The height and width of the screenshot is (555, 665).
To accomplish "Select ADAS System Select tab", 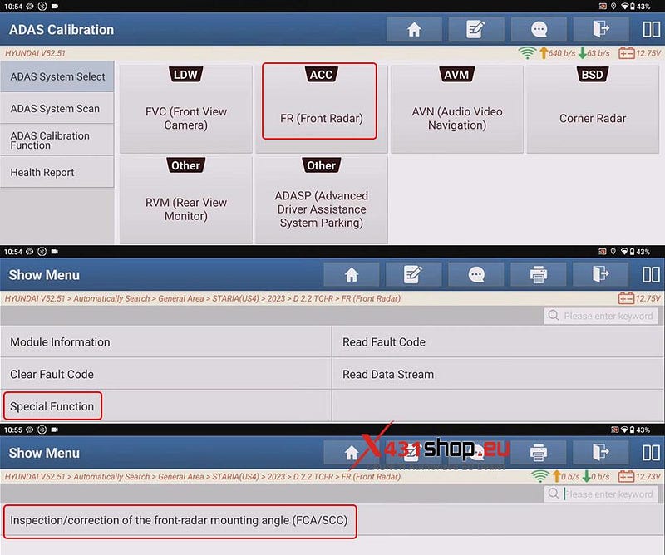I will 57,76.
